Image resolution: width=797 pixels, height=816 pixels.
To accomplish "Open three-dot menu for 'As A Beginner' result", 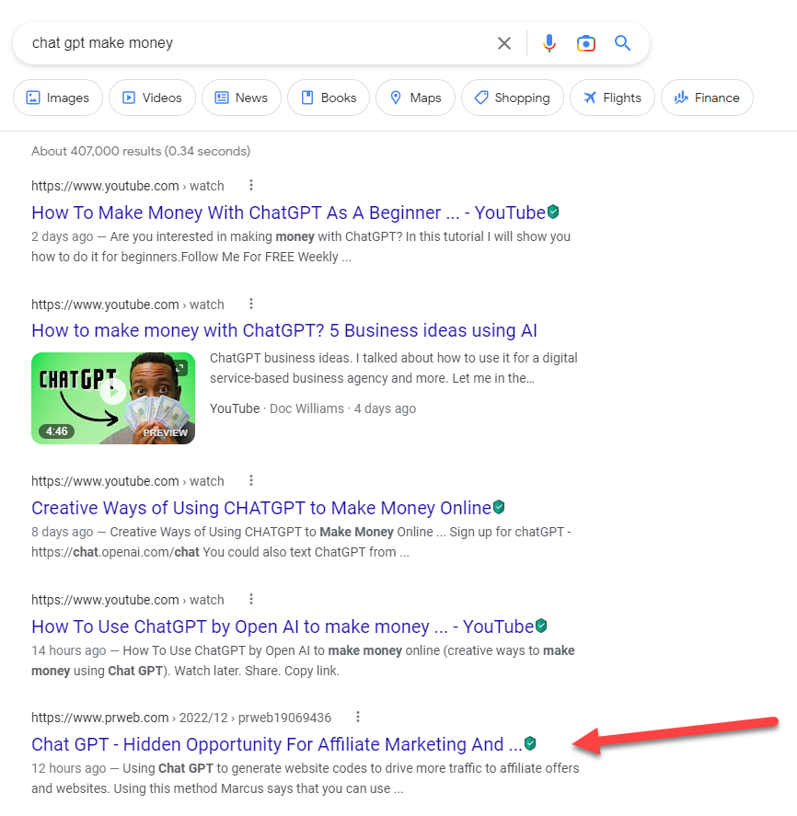I will point(251,185).
